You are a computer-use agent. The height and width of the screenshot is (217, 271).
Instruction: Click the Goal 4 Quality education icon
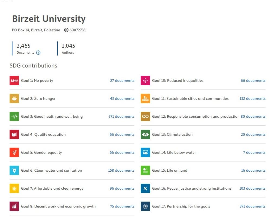tap(14, 135)
